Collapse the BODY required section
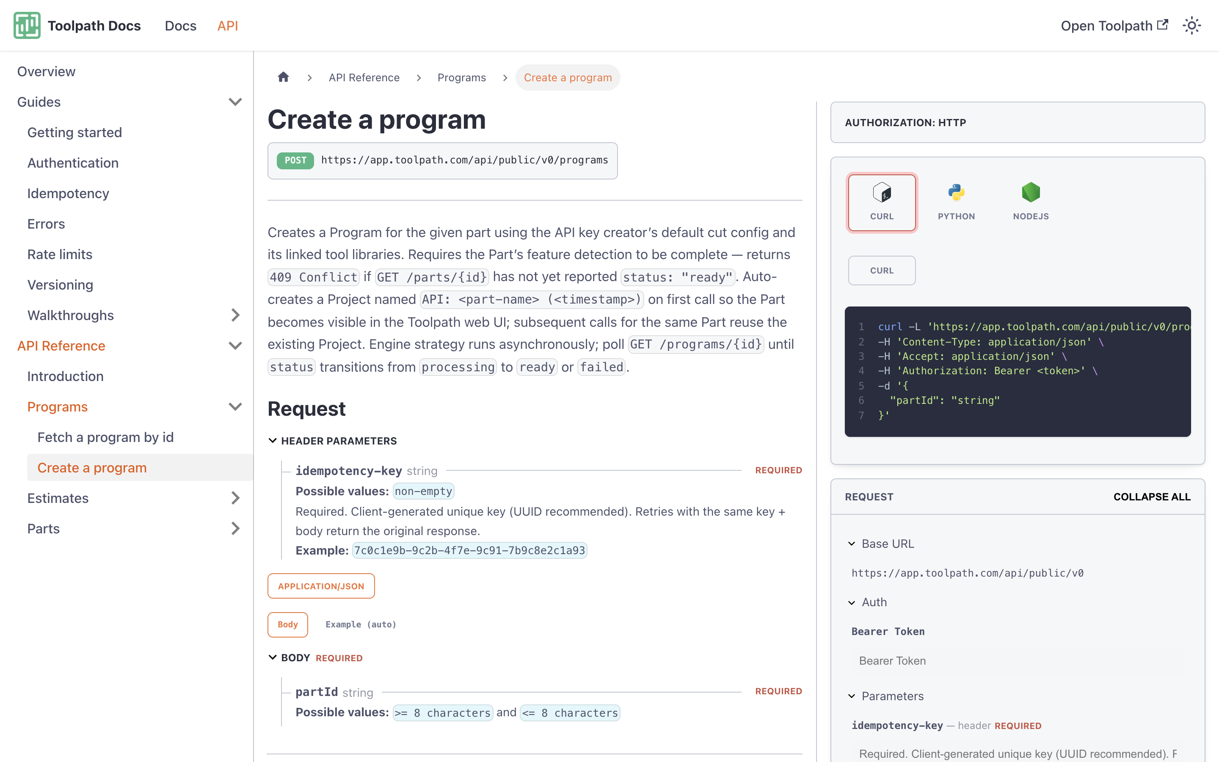 click(x=315, y=658)
